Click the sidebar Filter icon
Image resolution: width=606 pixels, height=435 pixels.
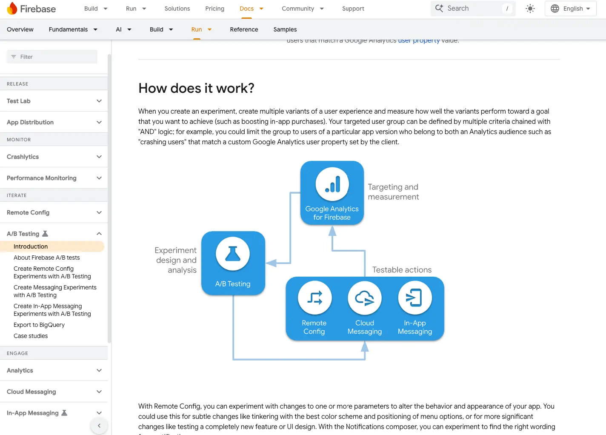(14, 57)
